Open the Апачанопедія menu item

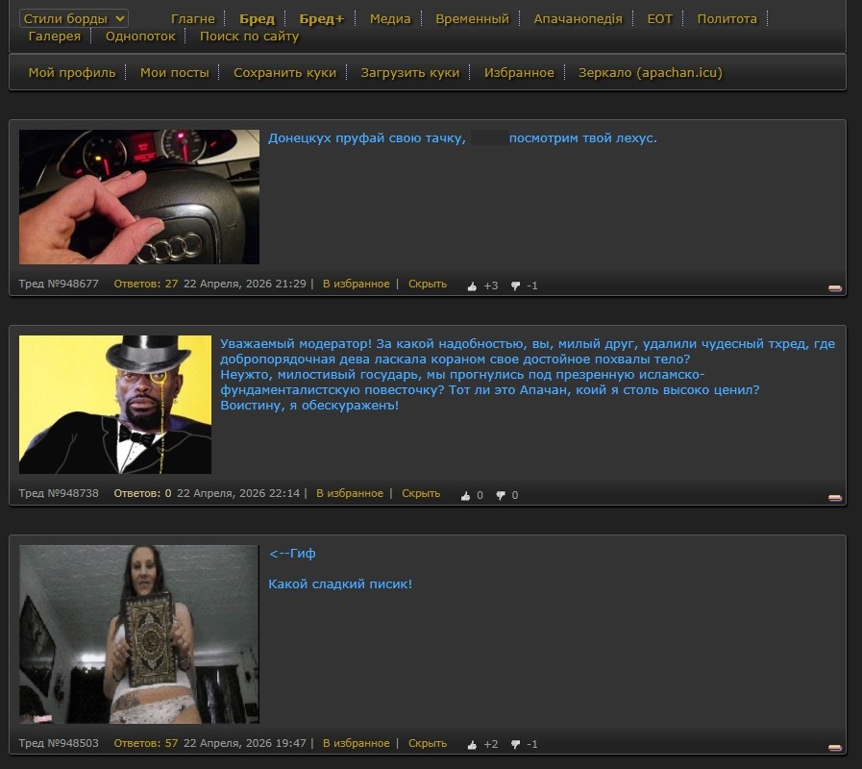pyautogui.click(x=578, y=18)
